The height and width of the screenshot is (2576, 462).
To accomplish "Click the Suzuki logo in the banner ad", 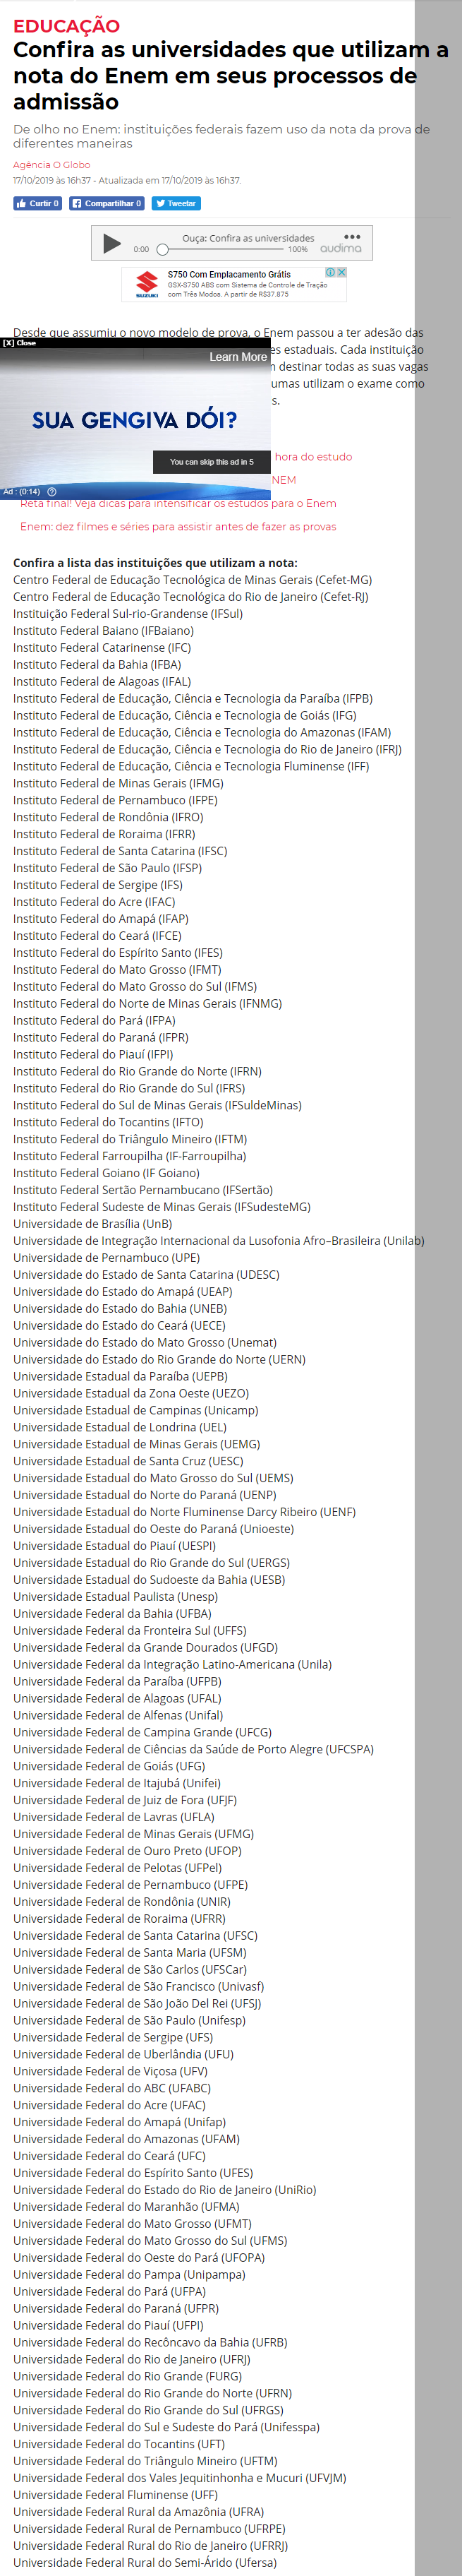I will click(x=147, y=284).
